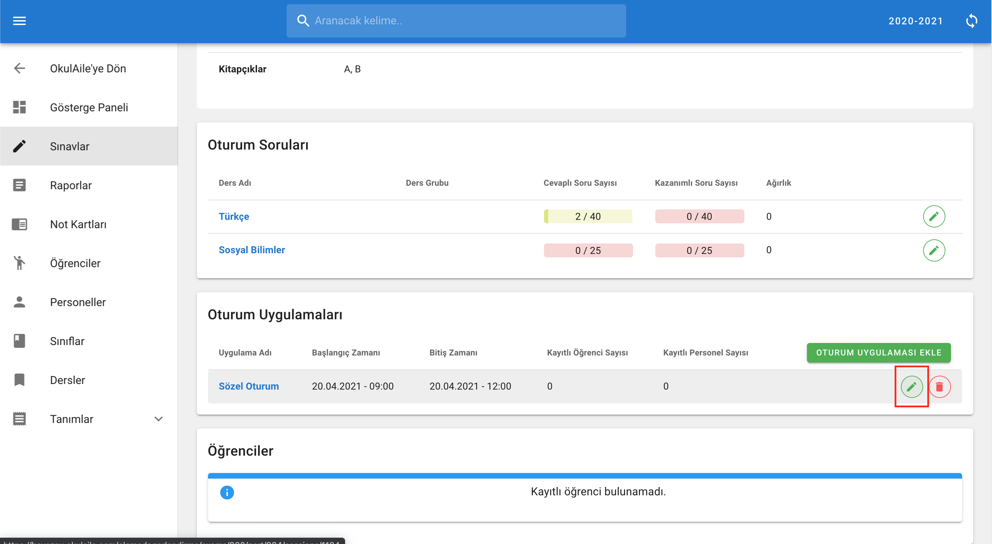
Task: Click the Bitiş Zamanı column header
Action: pos(453,353)
